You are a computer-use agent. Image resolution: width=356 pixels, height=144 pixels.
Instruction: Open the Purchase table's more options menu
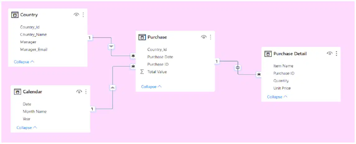pyautogui.click(x=211, y=37)
